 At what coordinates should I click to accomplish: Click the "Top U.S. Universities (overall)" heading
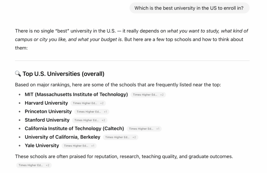click(x=63, y=74)
